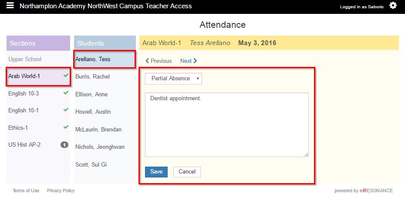This screenshot has width=405, height=197.
Task: Open the Terms of Use link
Action: tap(26, 190)
